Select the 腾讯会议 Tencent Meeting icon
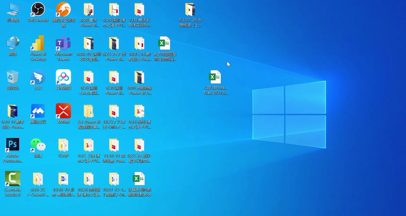The image size is (406, 216). 38,114
